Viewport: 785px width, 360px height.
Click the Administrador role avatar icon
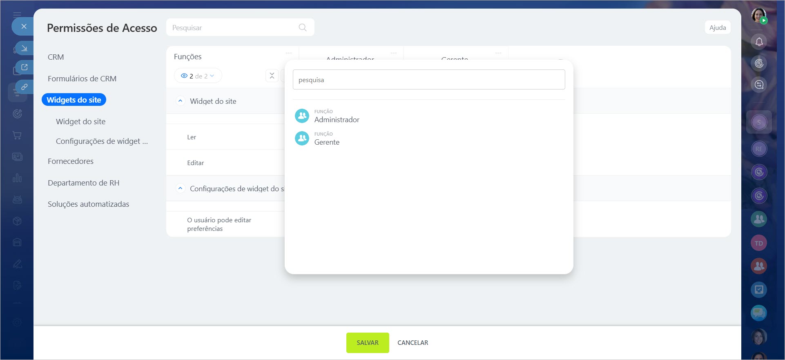pos(302,116)
